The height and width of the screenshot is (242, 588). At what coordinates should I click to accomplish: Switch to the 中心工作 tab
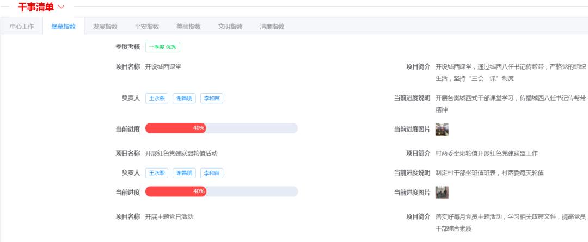point(22,27)
